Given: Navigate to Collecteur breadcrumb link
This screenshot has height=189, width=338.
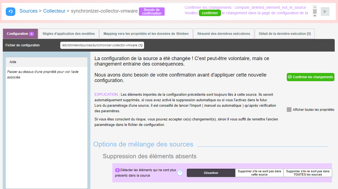Looking at the screenshot, I should tap(54, 11).
